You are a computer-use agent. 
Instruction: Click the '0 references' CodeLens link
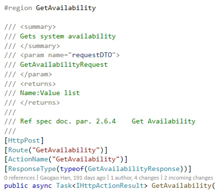(x=19, y=178)
